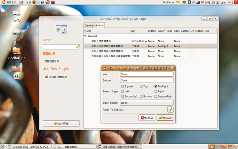238x149 pixels.
Task: Click Reset To Defaults broom button
Action: [x=170, y=110]
